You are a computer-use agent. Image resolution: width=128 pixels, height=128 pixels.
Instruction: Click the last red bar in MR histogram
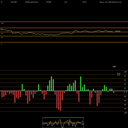tap(114, 92)
